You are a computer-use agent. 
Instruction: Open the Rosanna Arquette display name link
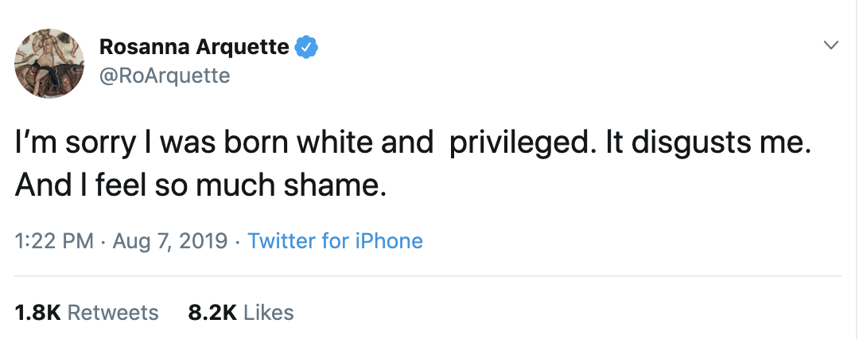194,48
